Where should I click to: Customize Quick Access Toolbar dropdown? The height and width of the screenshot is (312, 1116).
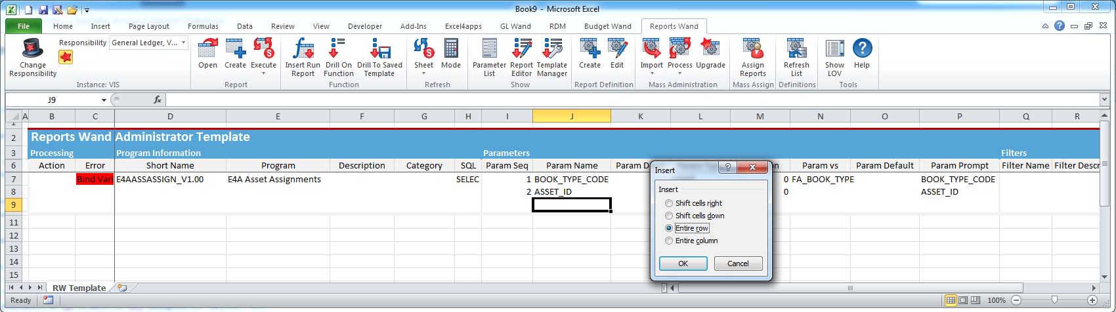[87, 10]
